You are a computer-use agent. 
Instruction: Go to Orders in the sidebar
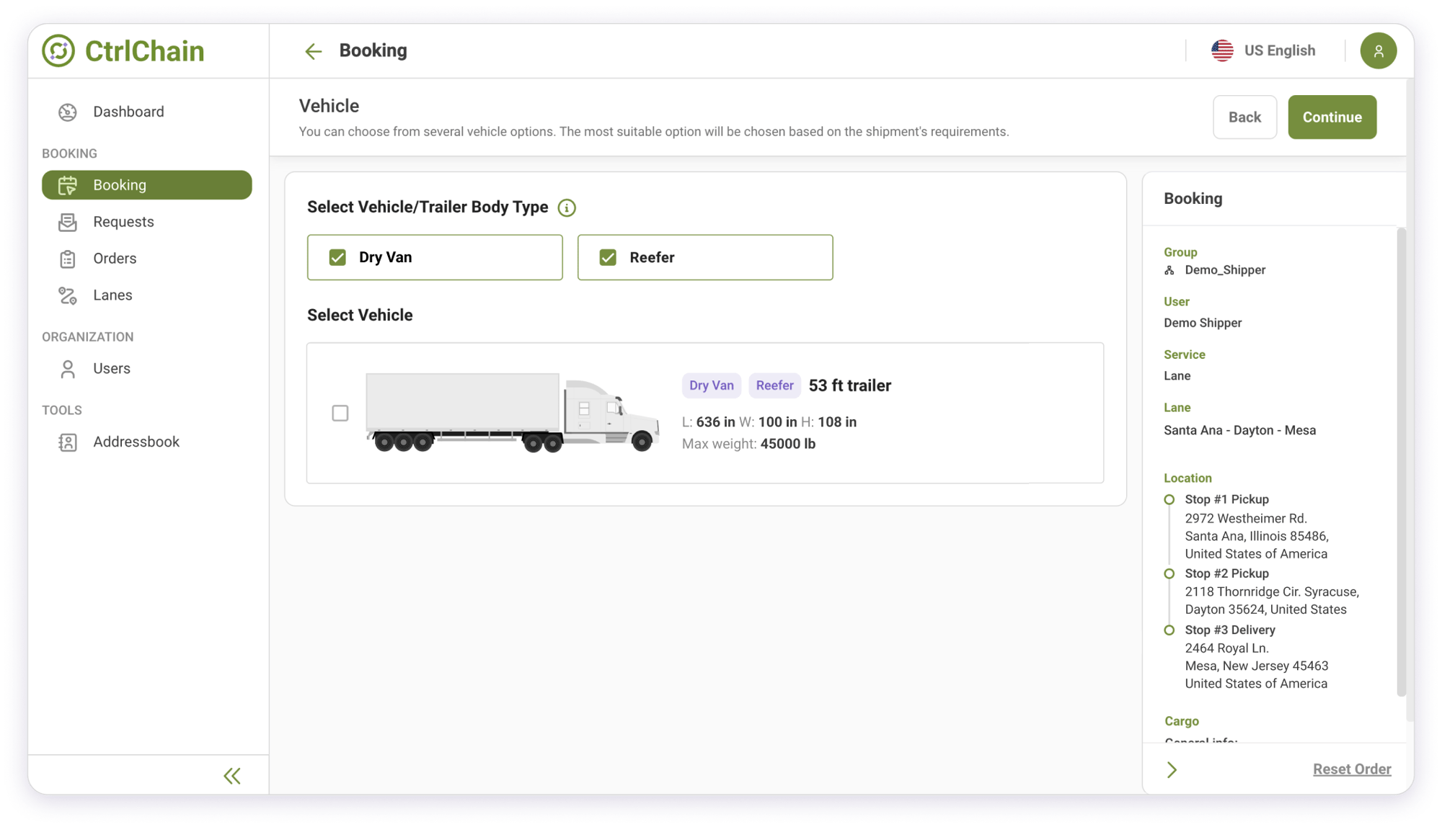click(115, 259)
